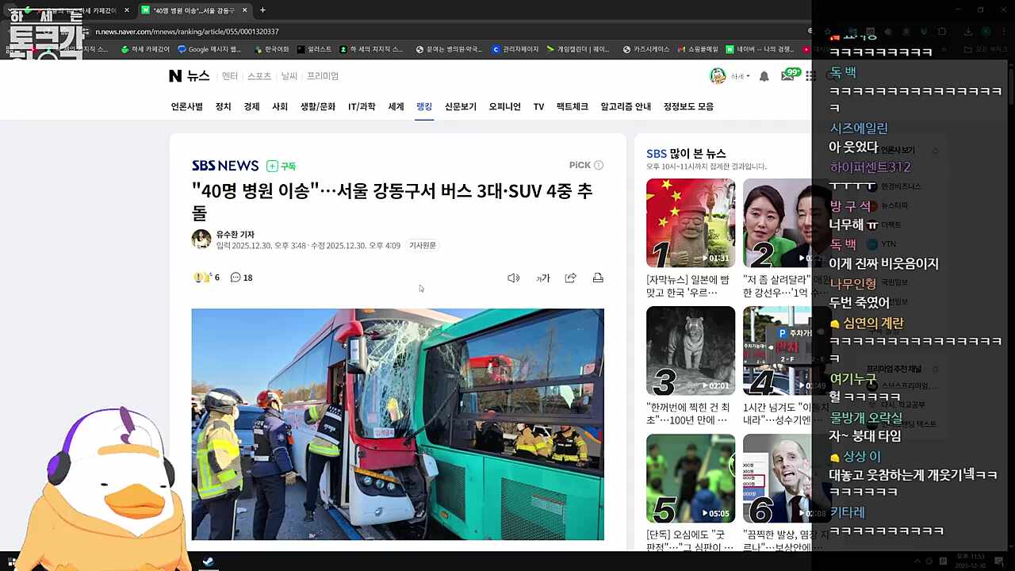Open Naver mail inbox icon
The image size is (1015, 571).
787,76
